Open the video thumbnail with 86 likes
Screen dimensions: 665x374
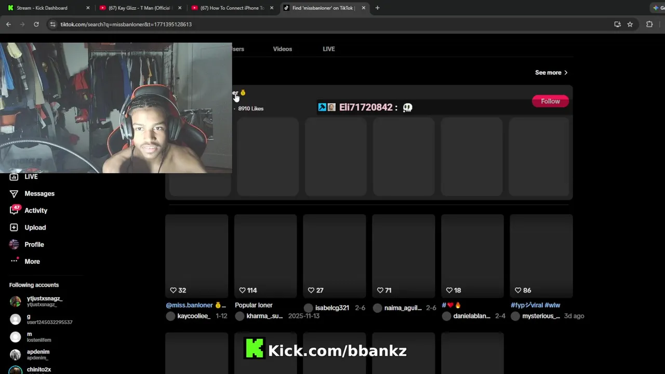[541, 256]
